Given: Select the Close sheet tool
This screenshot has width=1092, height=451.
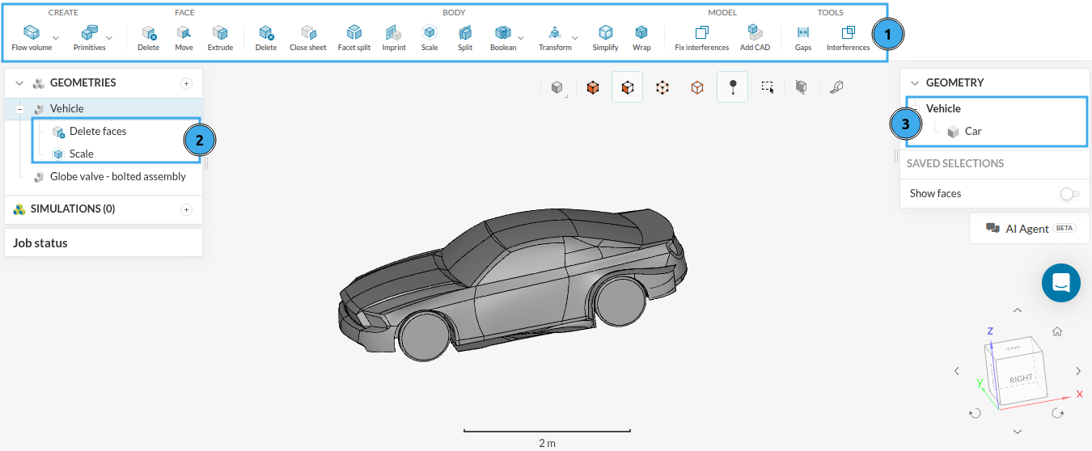Looking at the screenshot, I should [307, 33].
